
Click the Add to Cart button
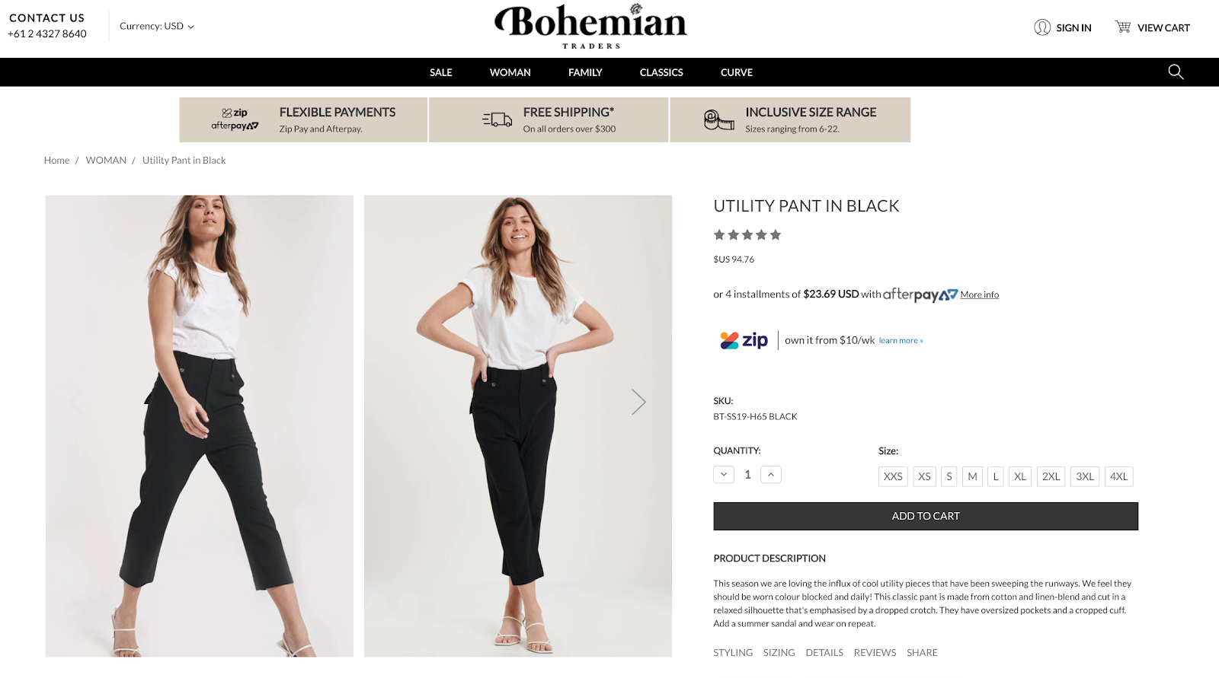pos(925,516)
